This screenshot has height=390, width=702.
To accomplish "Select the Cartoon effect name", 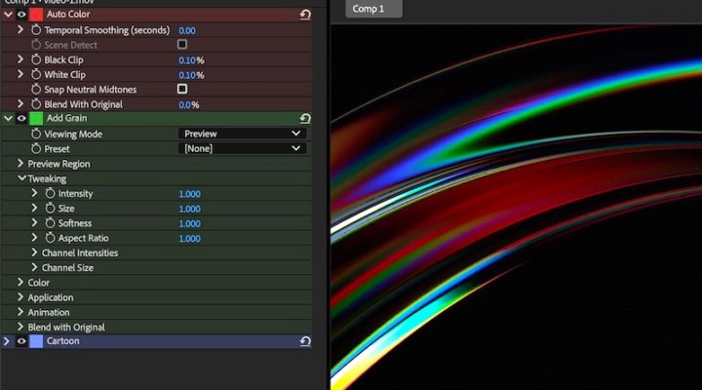I will (62, 341).
